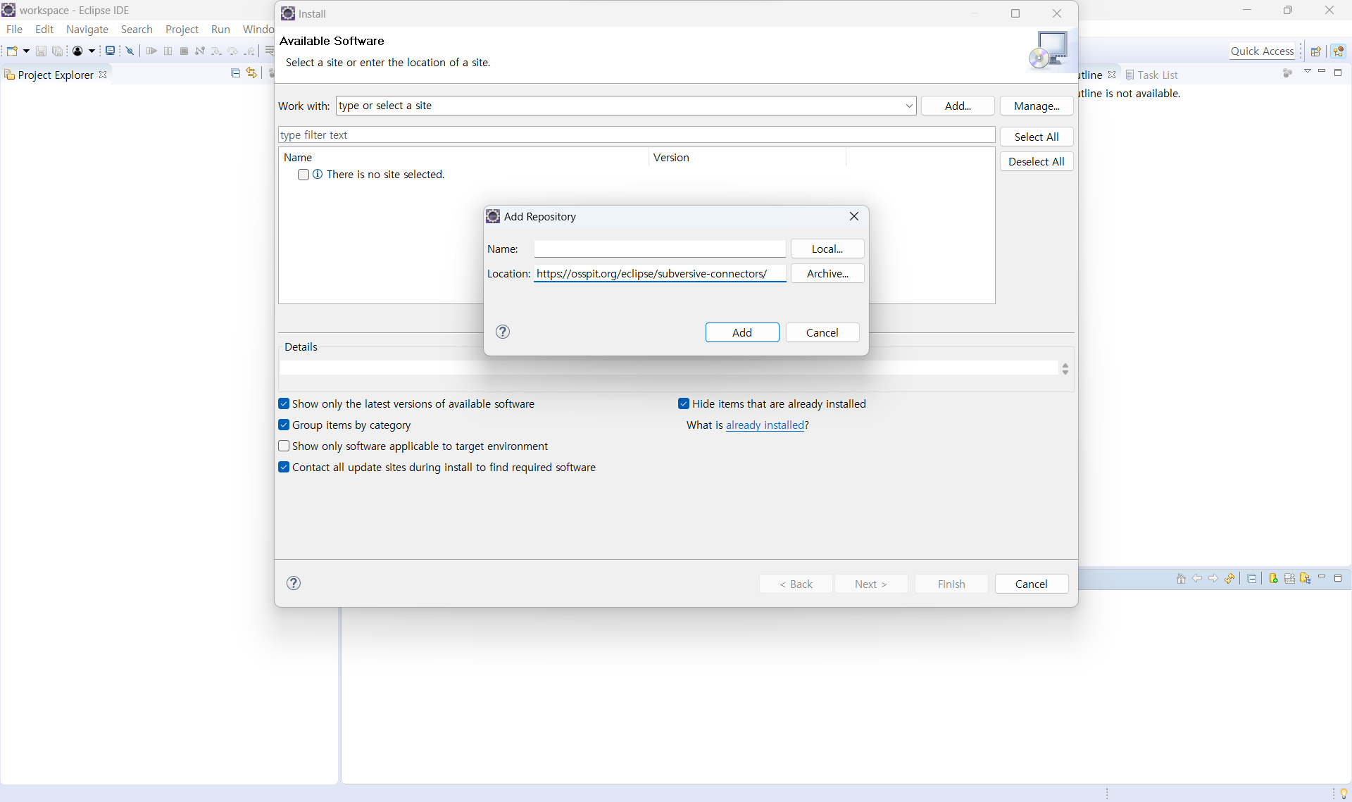This screenshot has width=1352, height=802.
Task: Select the Java EE perspective icon
Action: [1339, 51]
